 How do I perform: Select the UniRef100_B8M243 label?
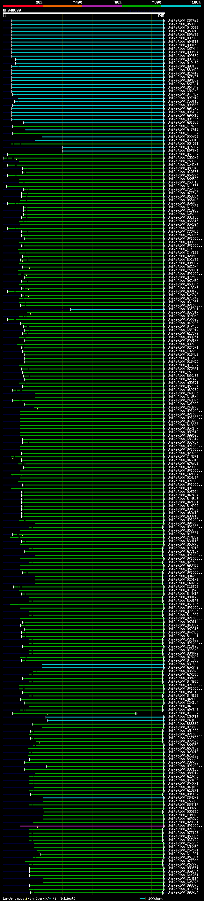coord(183,808)
